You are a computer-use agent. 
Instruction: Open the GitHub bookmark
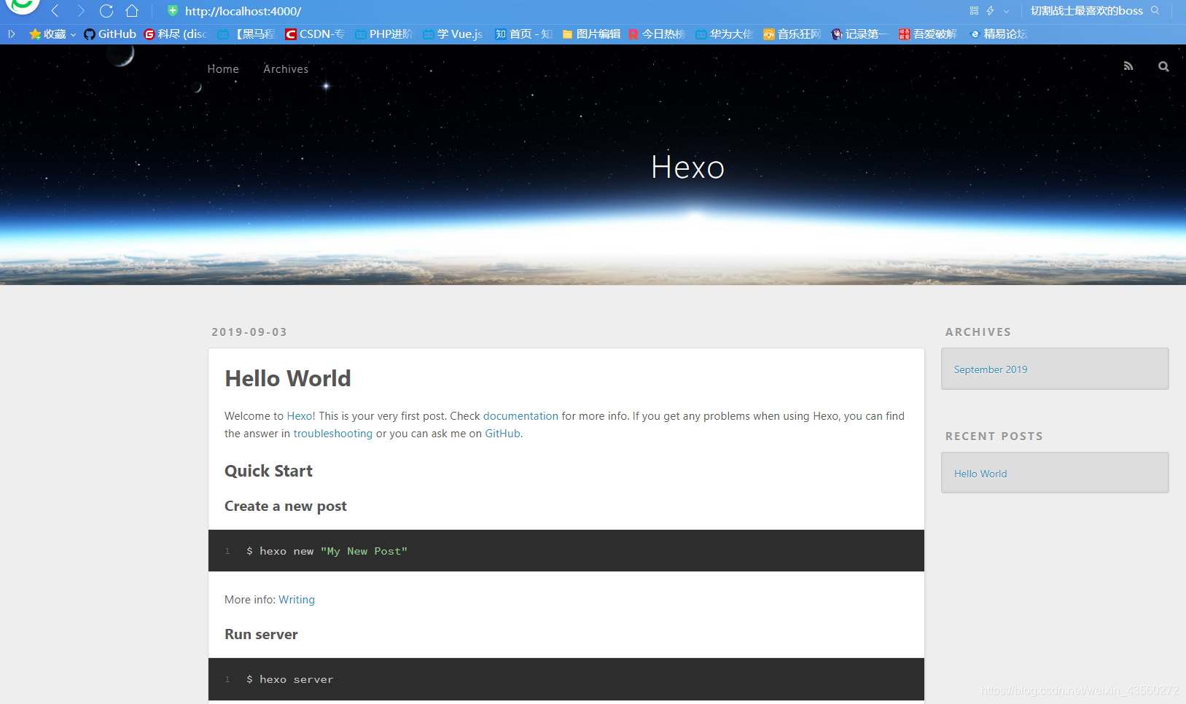110,34
